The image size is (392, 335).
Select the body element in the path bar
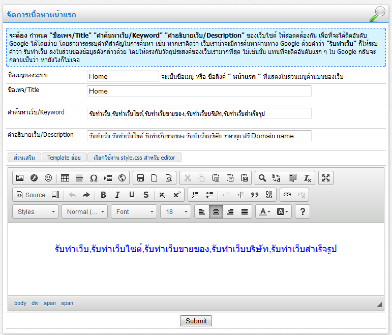coord(20,303)
